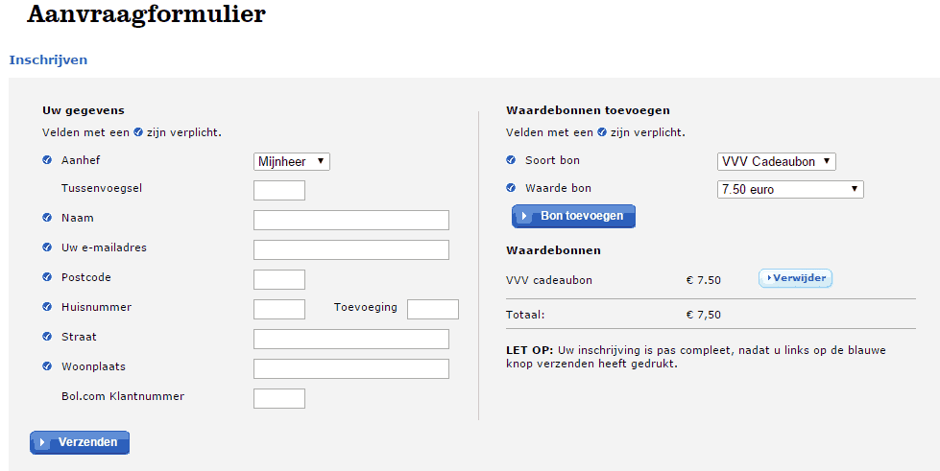940x471 pixels.
Task: Click into the Bol.com Klantnummer field
Action: pyautogui.click(x=279, y=398)
